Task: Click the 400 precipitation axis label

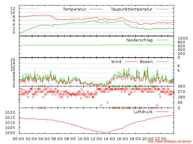Action: pyautogui.click(x=182, y=50)
